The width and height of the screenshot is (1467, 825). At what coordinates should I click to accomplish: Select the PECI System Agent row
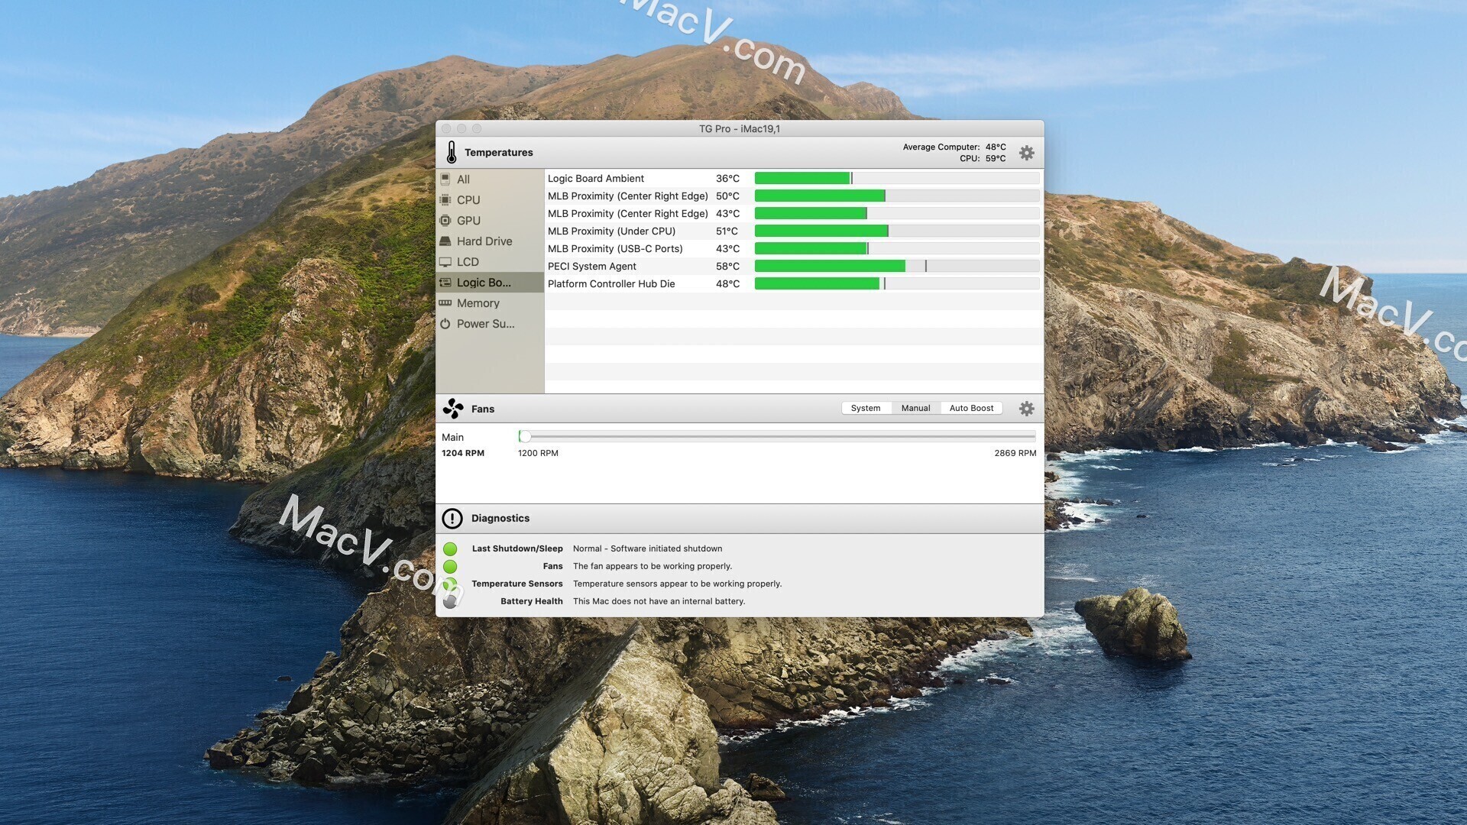click(x=794, y=266)
